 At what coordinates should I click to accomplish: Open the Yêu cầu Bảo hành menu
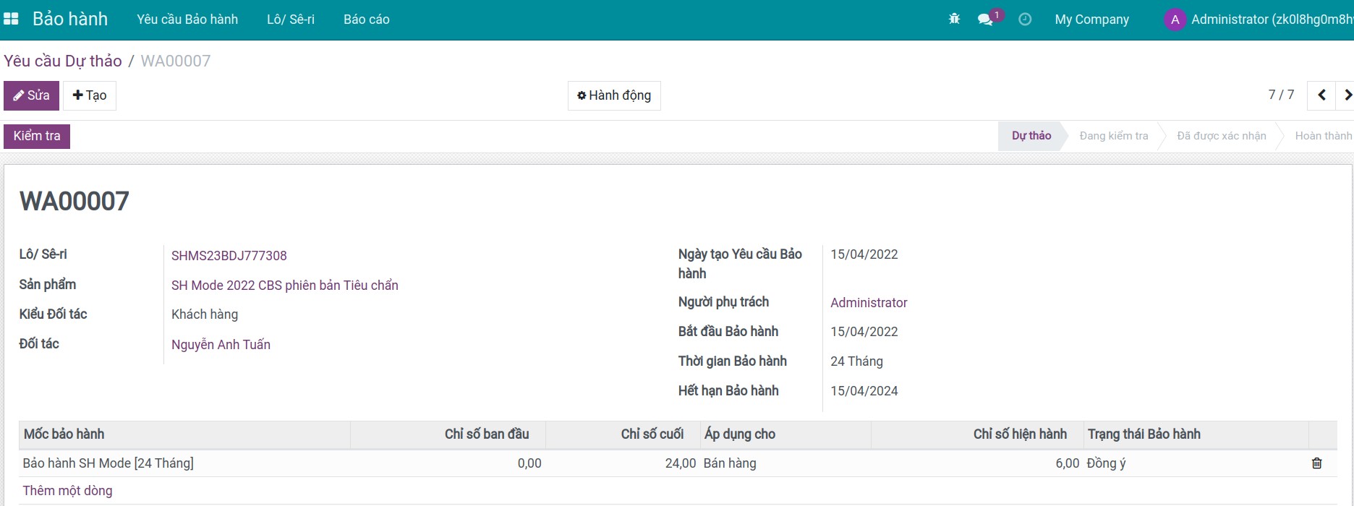[187, 20]
